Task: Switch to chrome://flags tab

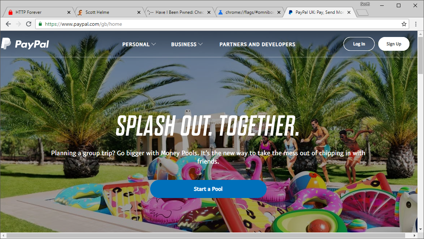Action: (x=249, y=12)
